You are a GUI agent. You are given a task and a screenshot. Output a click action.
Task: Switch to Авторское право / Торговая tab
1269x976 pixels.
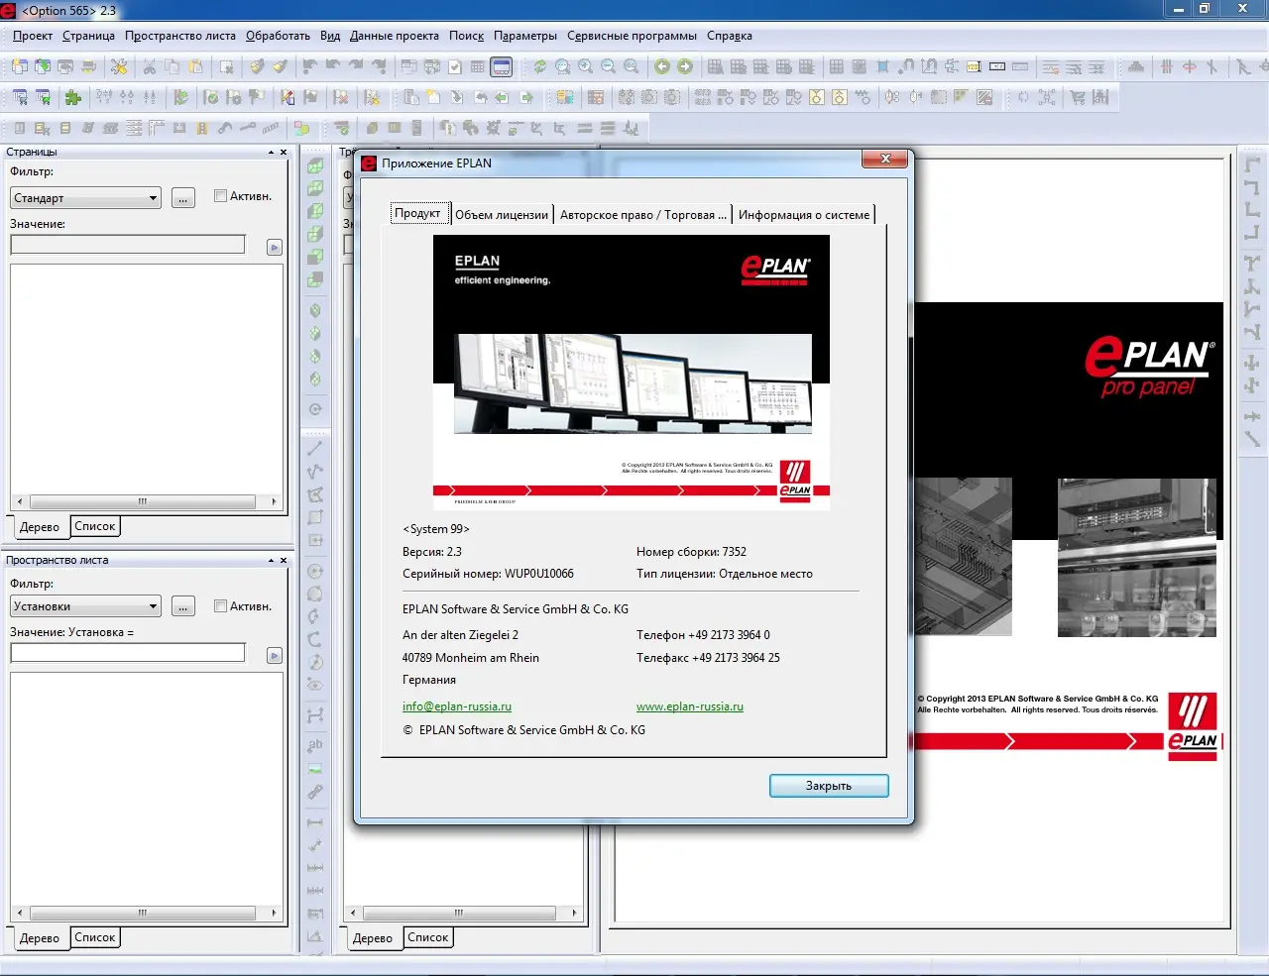point(642,214)
